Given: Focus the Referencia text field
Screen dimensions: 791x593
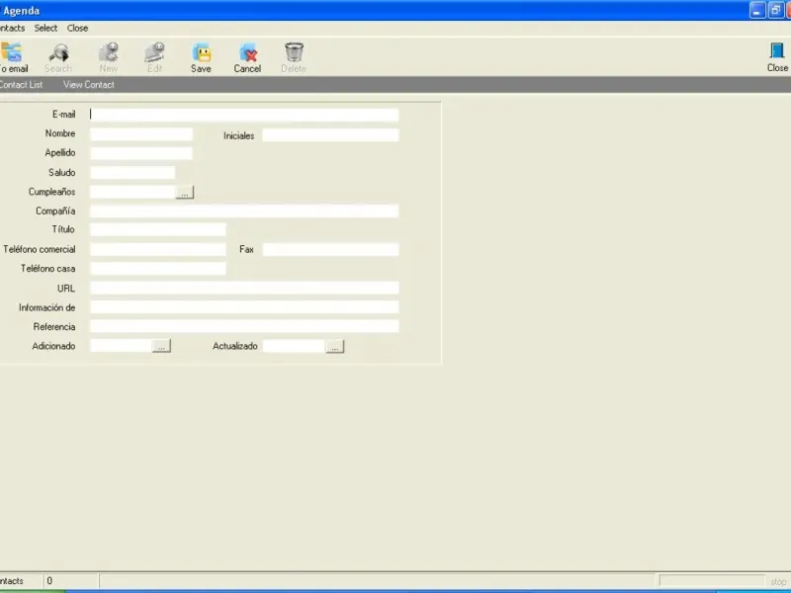Looking at the screenshot, I should (x=244, y=326).
